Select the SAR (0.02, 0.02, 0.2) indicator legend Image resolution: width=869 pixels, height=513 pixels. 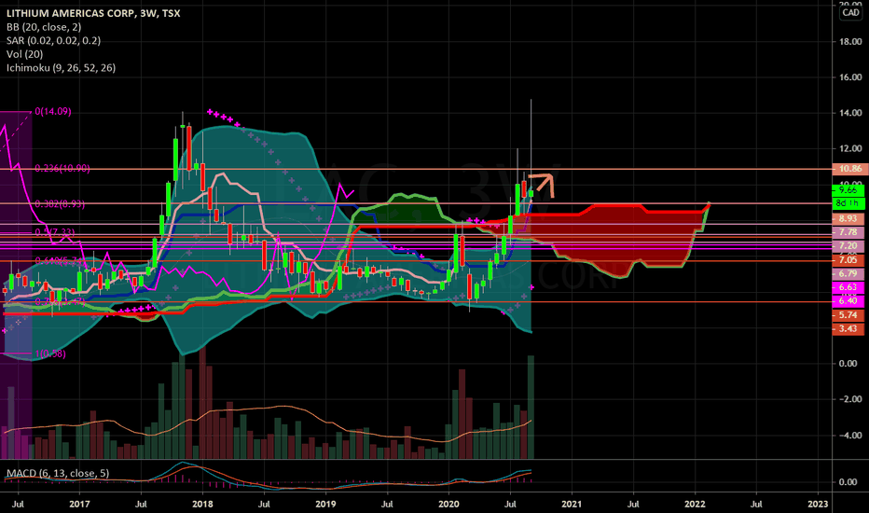pyautogui.click(x=53, y=40)
